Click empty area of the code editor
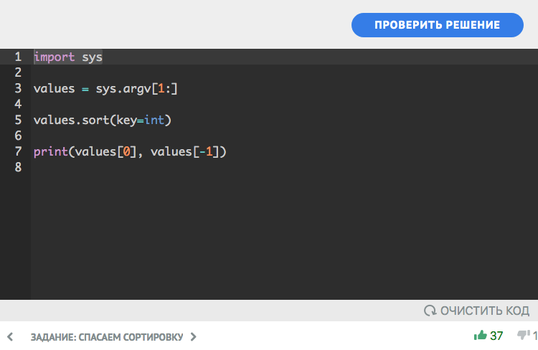The image size is (538, 350). click(x=284, y=237)
